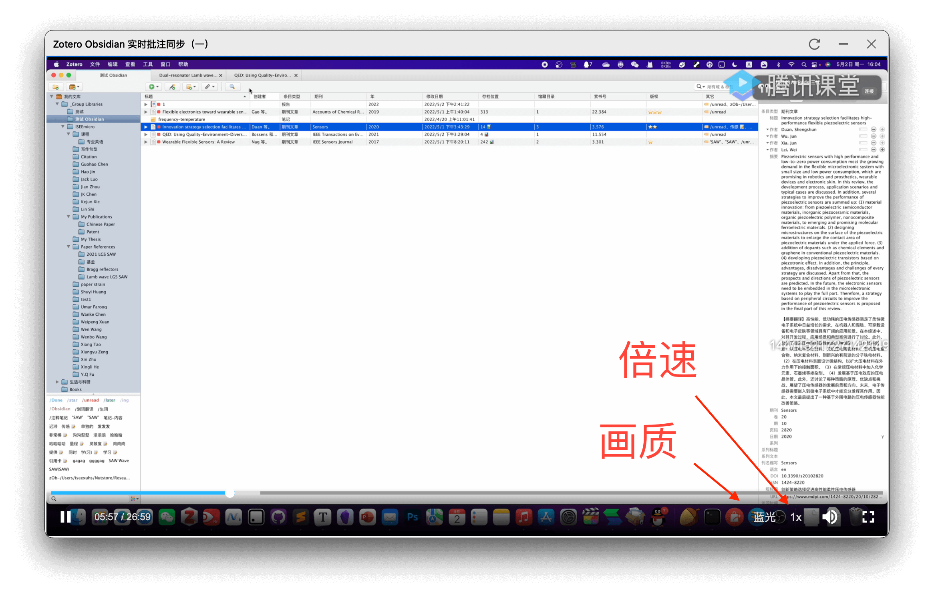934x597 pixels.
Task: Filter by the /unread tag
Action: pyautogui.click(x=91, y=400)
